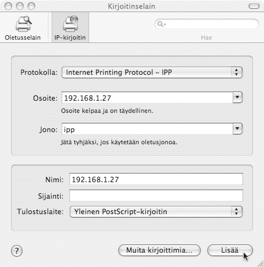Click the Muita kirjoittimia… button

[159, 250]
